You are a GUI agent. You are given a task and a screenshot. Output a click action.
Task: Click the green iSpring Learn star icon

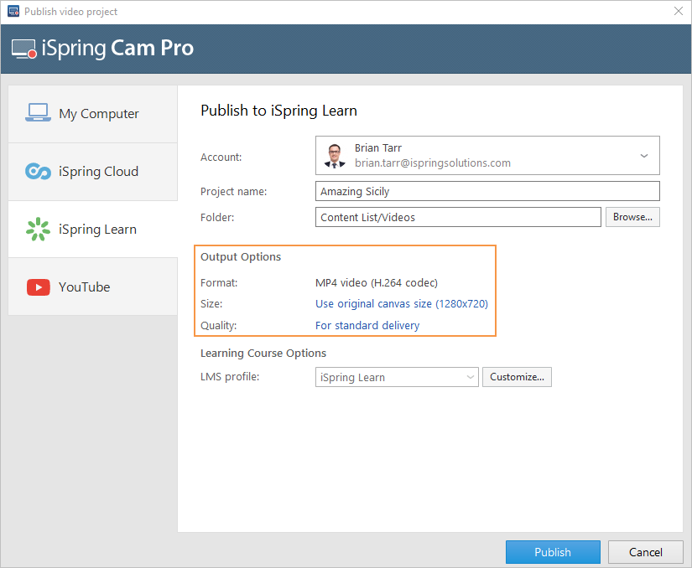click(38, 229)
